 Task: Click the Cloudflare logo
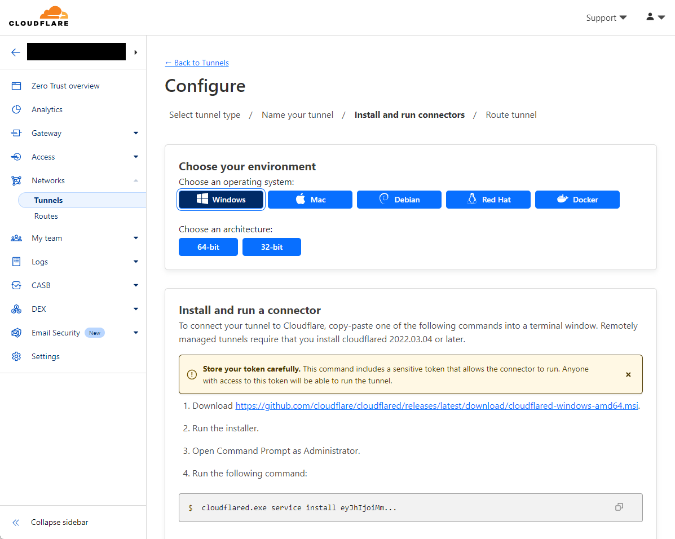point(39,16)
